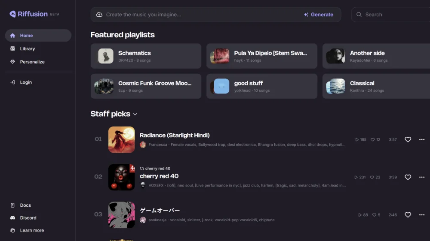Favorite the ゲームオーバー track
Image resolution: width=430 pixels, height=241 pixels.
pyautogui.click(x=408, y=215)
